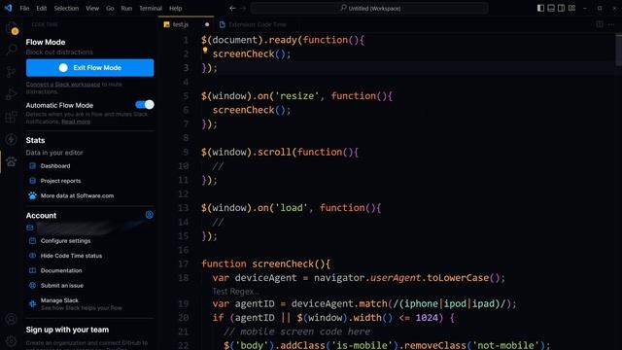Click the Untitled (Workspace) command center search
The image size is (622, 350).
click(369, 9)
